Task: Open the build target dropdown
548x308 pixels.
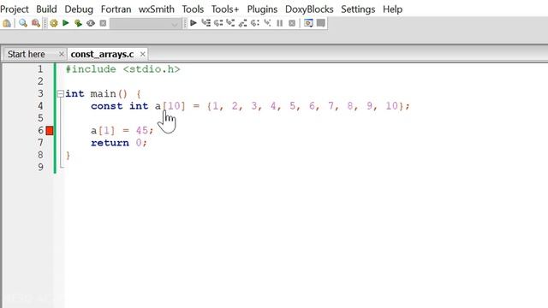Action: point(145,24)
